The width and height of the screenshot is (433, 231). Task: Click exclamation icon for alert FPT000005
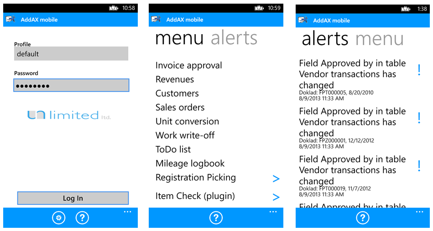pos(419,70)
